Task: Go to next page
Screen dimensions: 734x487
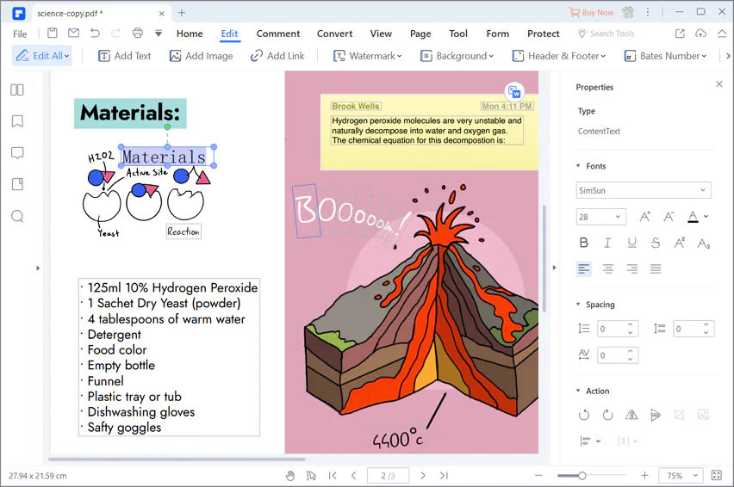Action: tap(423, 476)
